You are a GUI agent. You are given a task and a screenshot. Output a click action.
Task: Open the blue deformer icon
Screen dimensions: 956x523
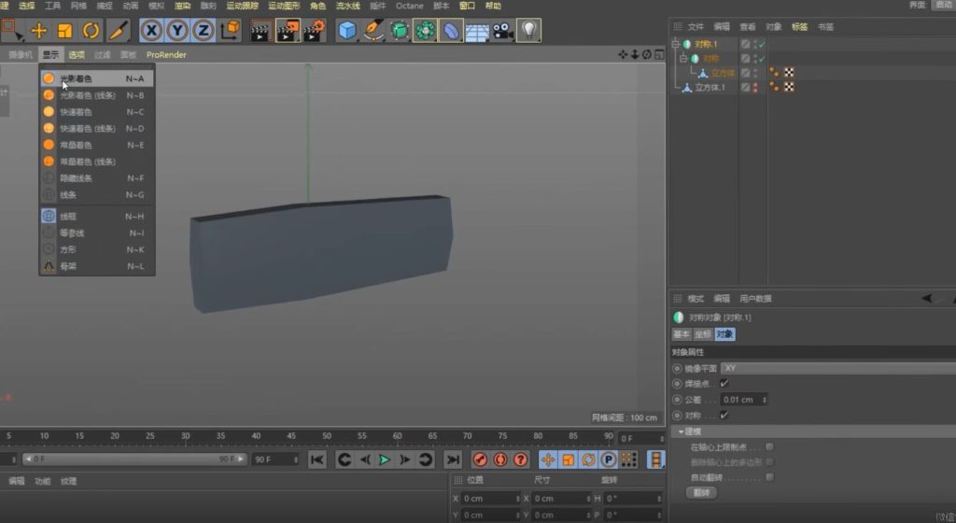[451, 31]
